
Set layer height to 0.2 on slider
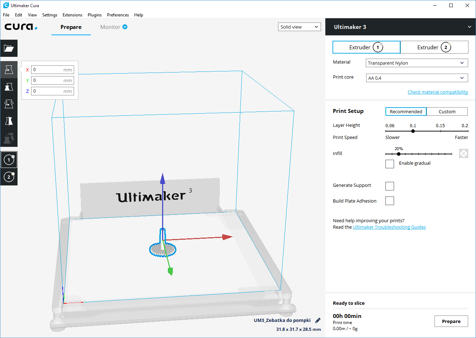(468, 131)
